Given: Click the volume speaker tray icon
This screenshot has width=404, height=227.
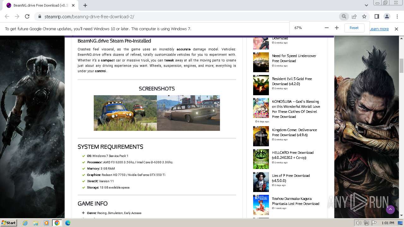Looking at the screenshot, I should click(x=359, y=223).
